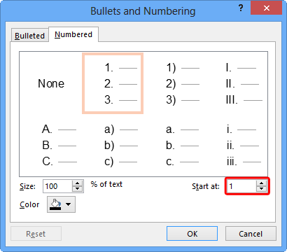Click the Reset button
The image size is (287, 252).
click(36, 234)
